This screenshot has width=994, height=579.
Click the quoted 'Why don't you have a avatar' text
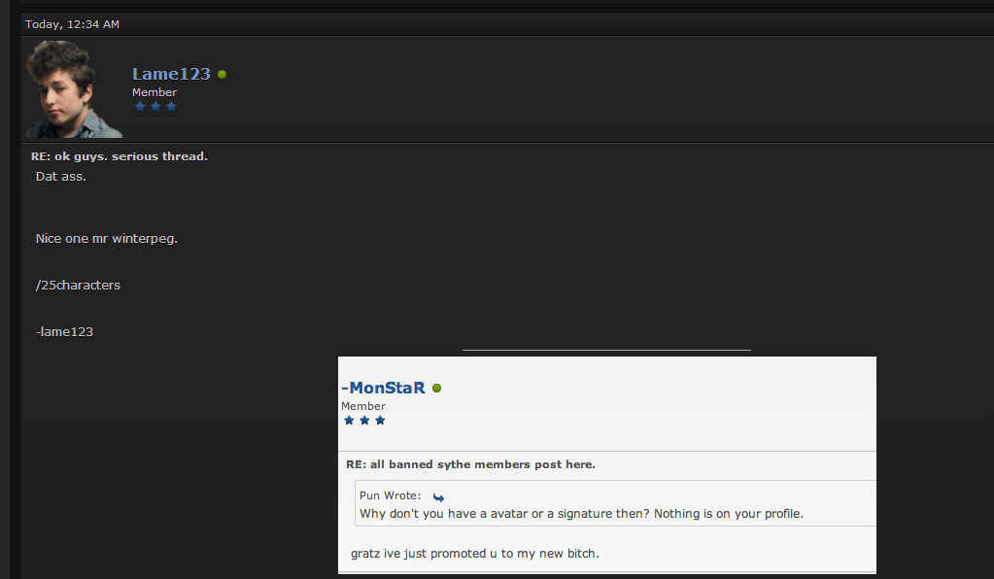click(581, 514)
